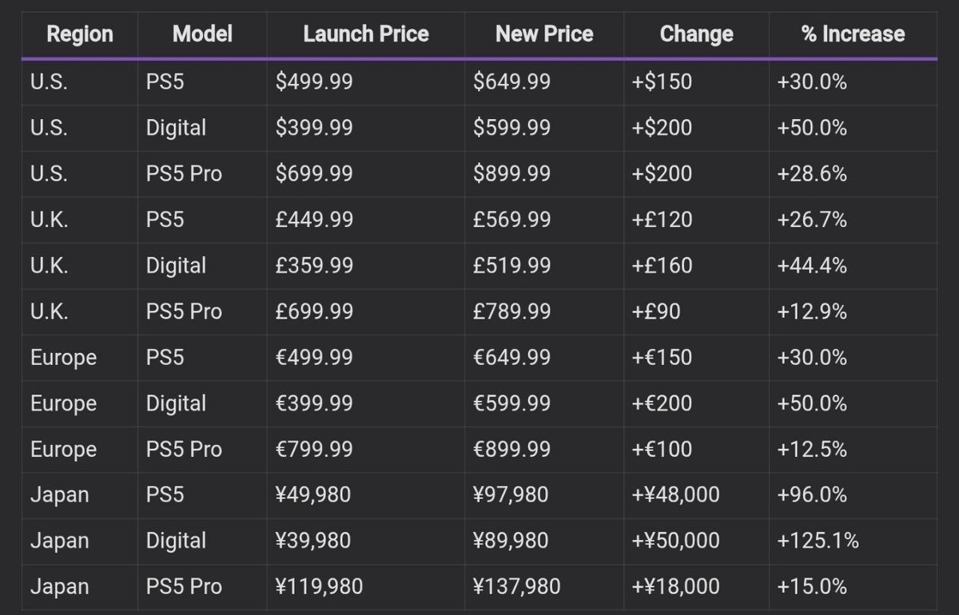Click the +£160 change cell
This screenshot has width=959, height=615.
coord(663,265)
